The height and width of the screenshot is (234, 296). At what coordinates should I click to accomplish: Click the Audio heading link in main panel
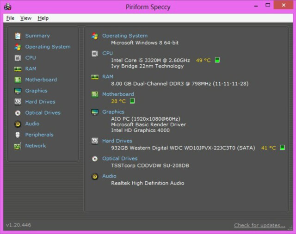point(109,176)
